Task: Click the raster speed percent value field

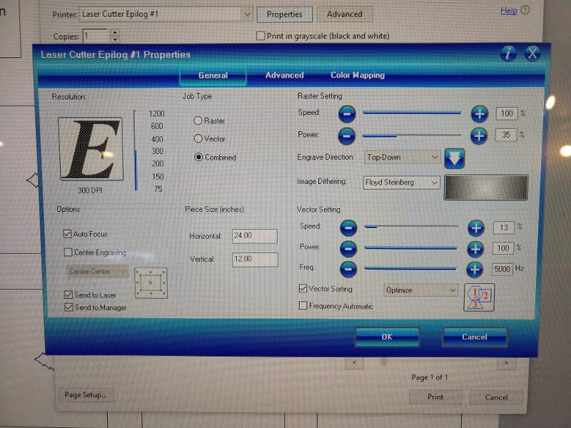Action: (x=507, y=113)
